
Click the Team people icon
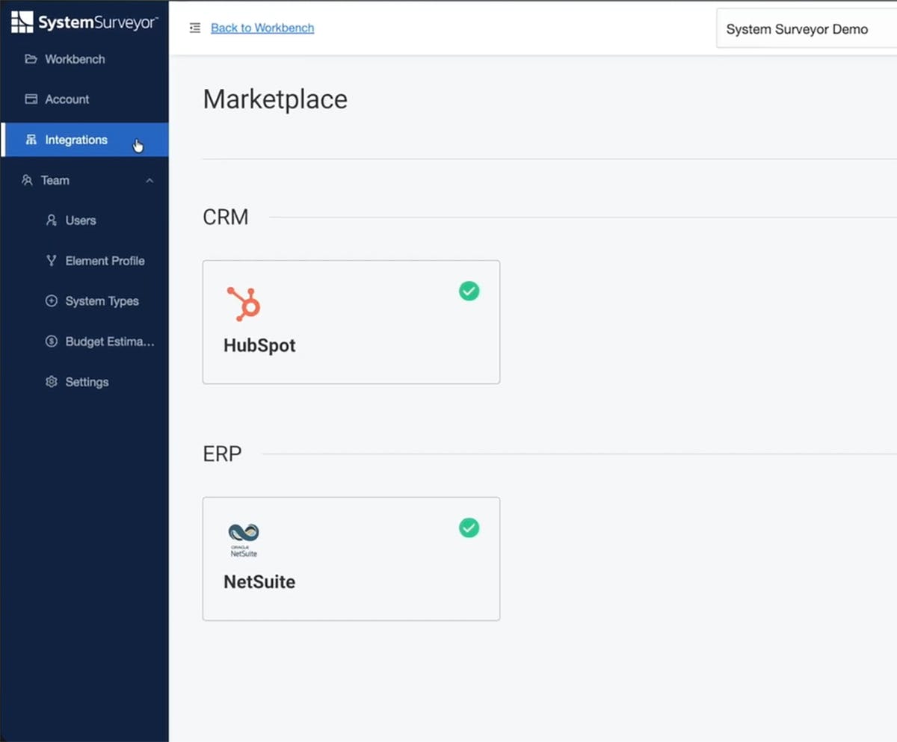[28, 180]
